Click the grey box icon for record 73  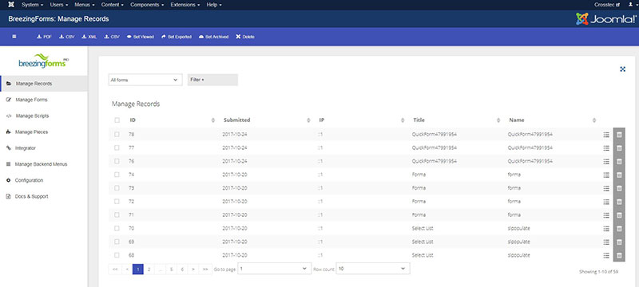tap(619, 188)
